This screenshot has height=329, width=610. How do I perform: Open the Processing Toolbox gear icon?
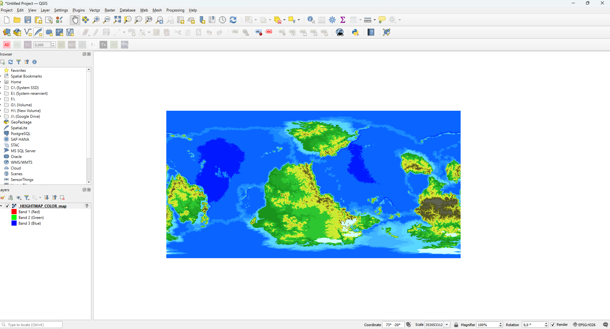point(332,20)
